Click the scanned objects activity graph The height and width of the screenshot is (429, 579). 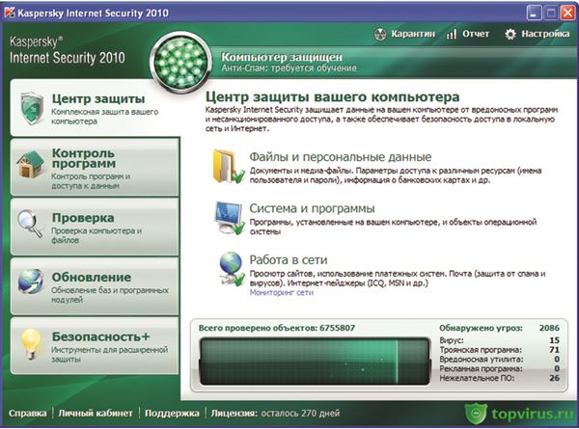coord(315,362)
